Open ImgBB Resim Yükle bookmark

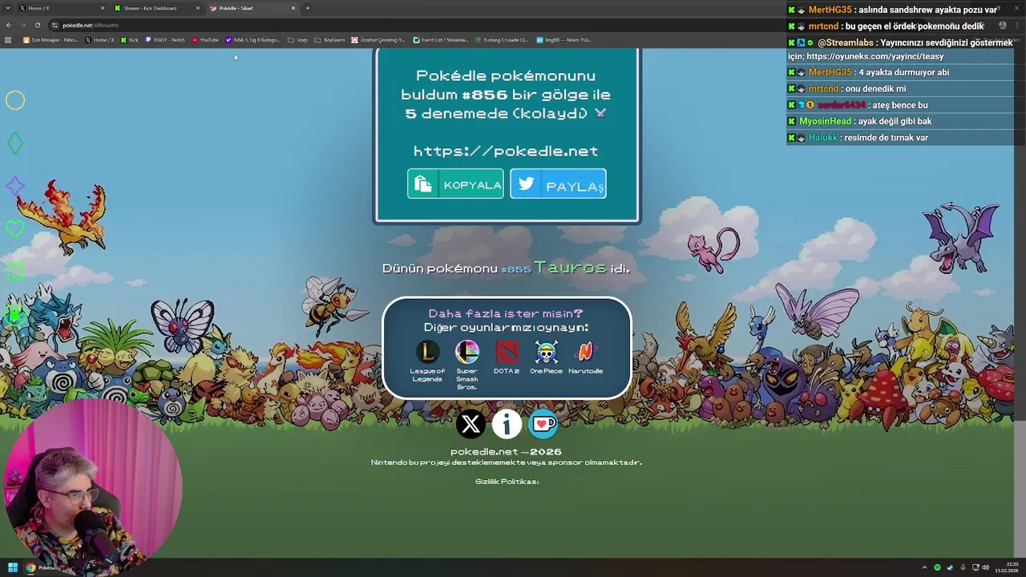click(x=563, y=40)
